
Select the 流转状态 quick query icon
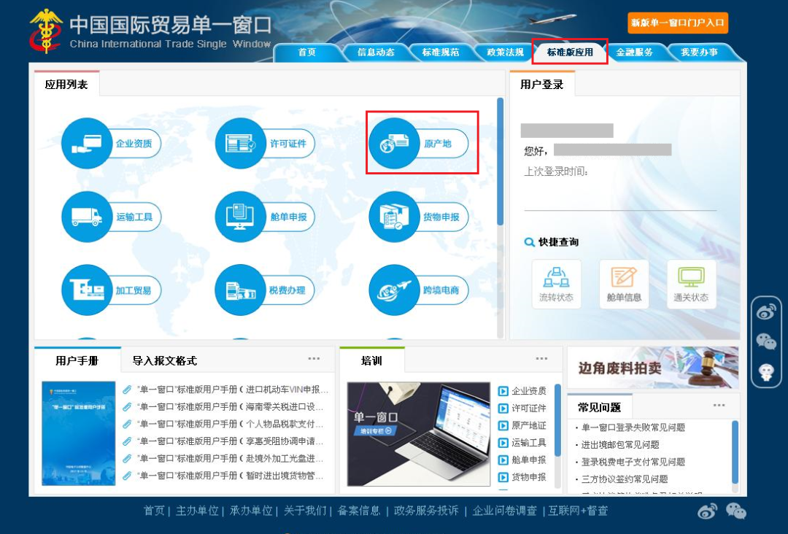pos(556,283)
